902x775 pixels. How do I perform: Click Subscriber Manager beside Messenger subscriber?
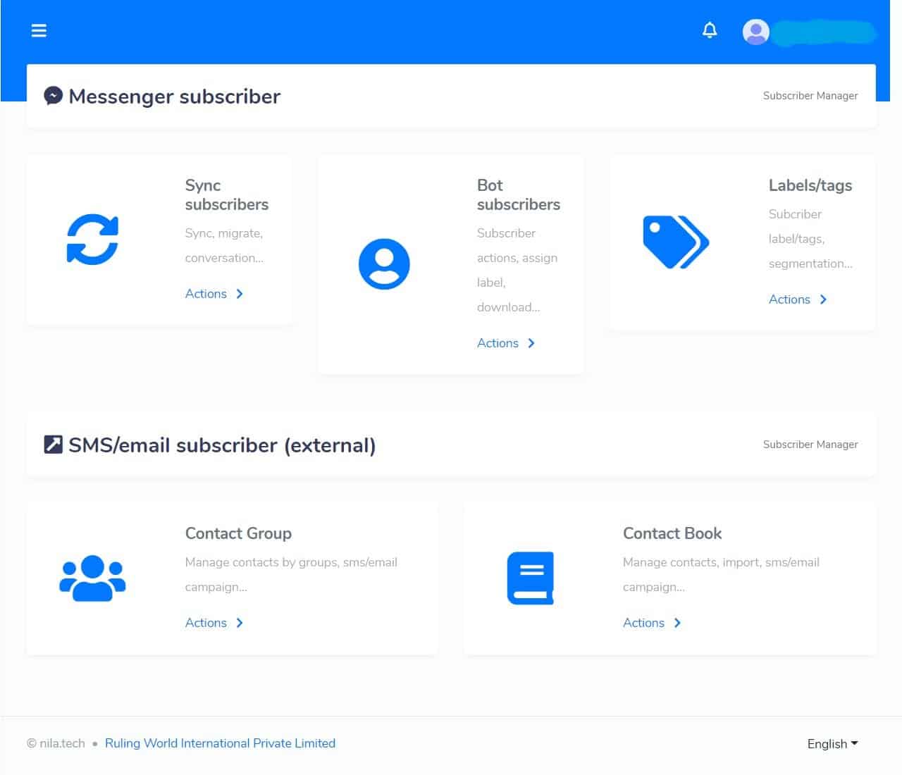pos(810,96)
